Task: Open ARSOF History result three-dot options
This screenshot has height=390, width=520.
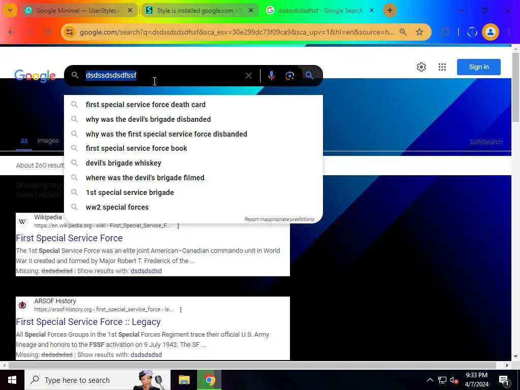Action: tap(180, 310)
